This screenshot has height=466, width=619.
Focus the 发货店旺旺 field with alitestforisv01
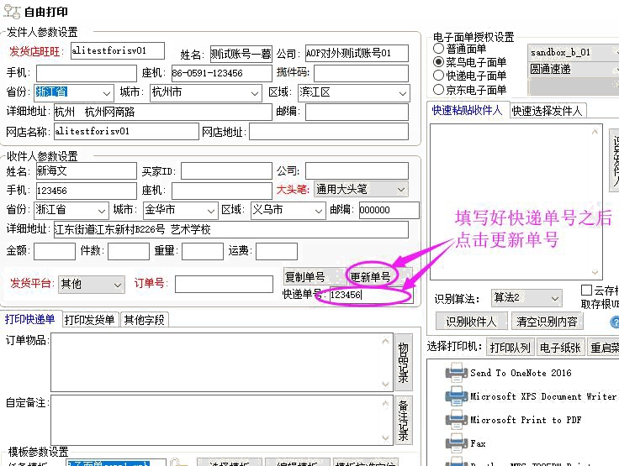[118, 51]
